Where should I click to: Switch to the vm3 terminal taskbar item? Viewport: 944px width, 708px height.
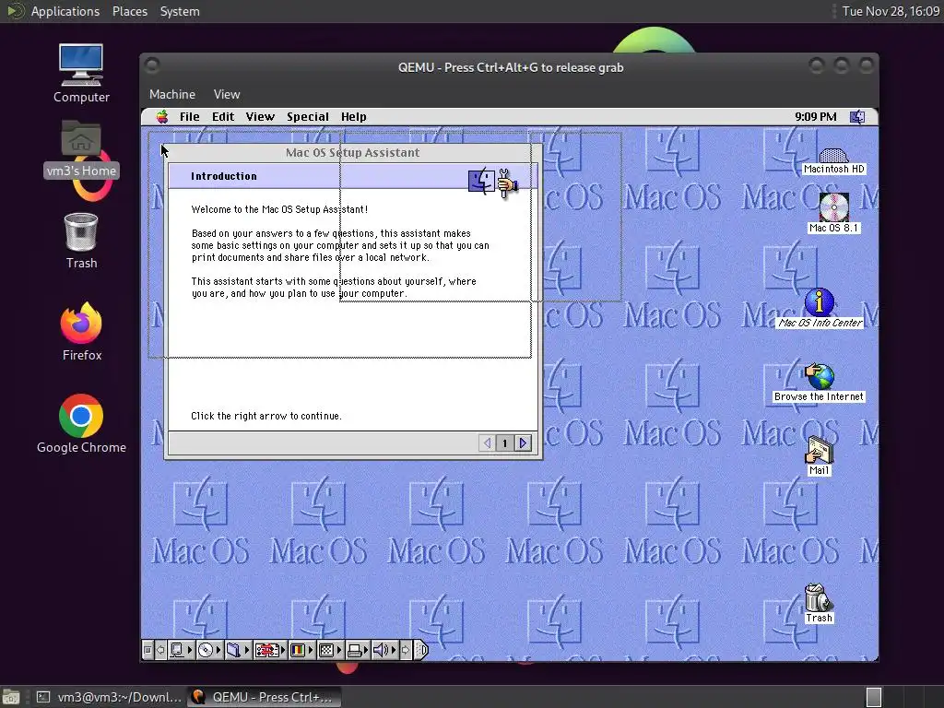point(109,697)
